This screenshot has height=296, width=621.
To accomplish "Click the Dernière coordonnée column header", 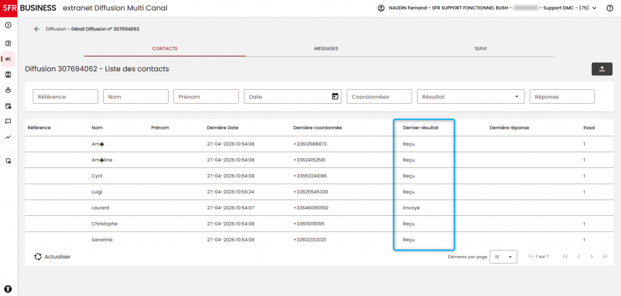I will (x=317, y=127).
